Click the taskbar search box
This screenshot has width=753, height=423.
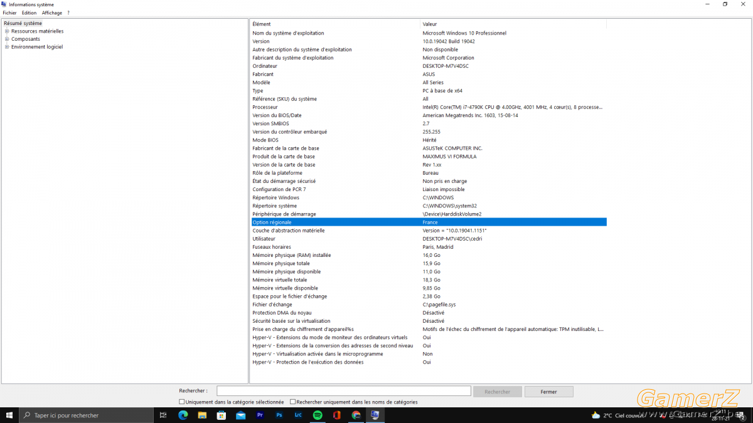coord(86,415)
